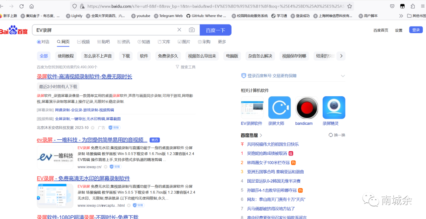The width and height of the screenshot is (426, 219).
Task: Reload the page with the refresh icon
Action: tap(21, 6)
